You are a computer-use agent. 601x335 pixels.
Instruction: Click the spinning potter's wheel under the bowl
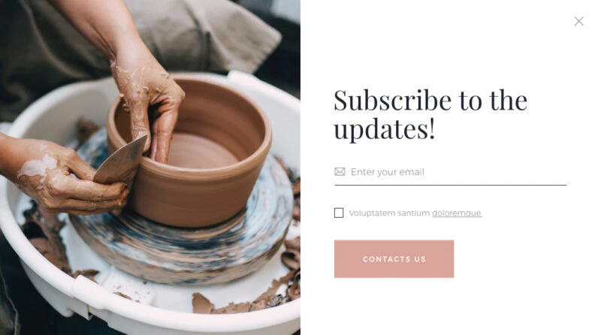coord(180,249)
